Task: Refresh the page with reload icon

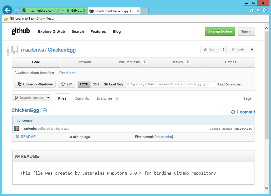Action: coord(84,10)
